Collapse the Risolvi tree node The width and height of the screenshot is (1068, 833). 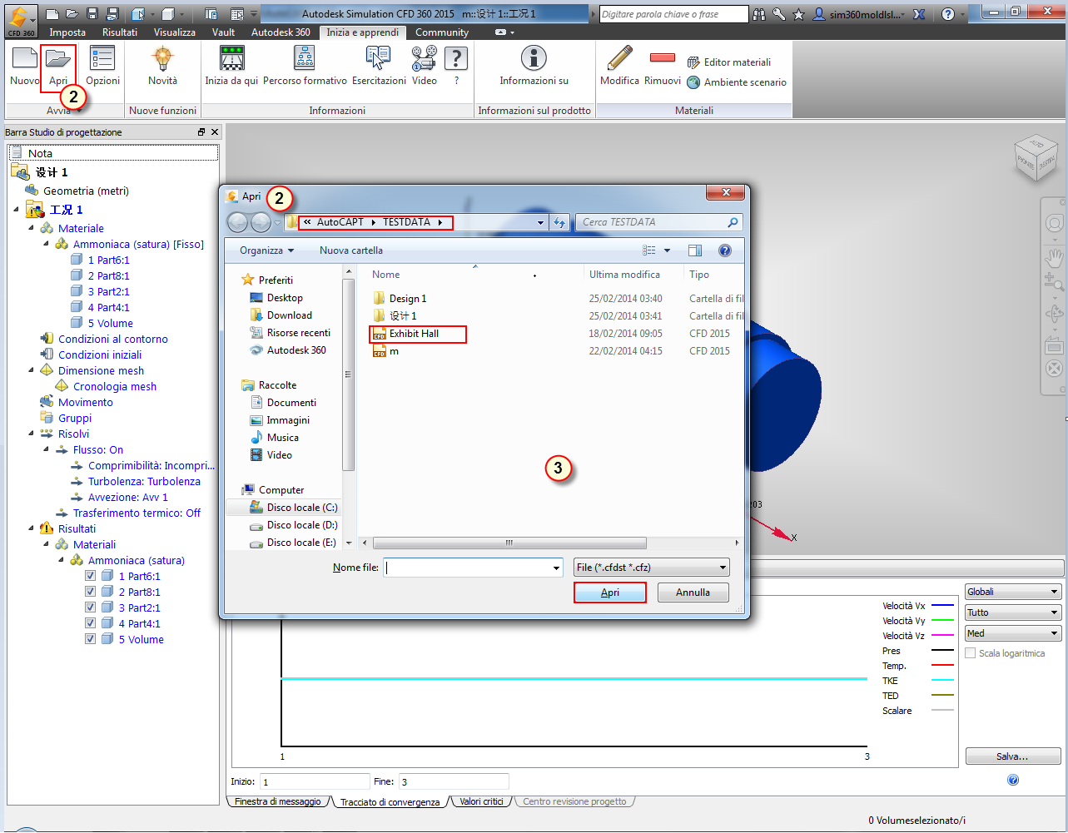(31, 434)
